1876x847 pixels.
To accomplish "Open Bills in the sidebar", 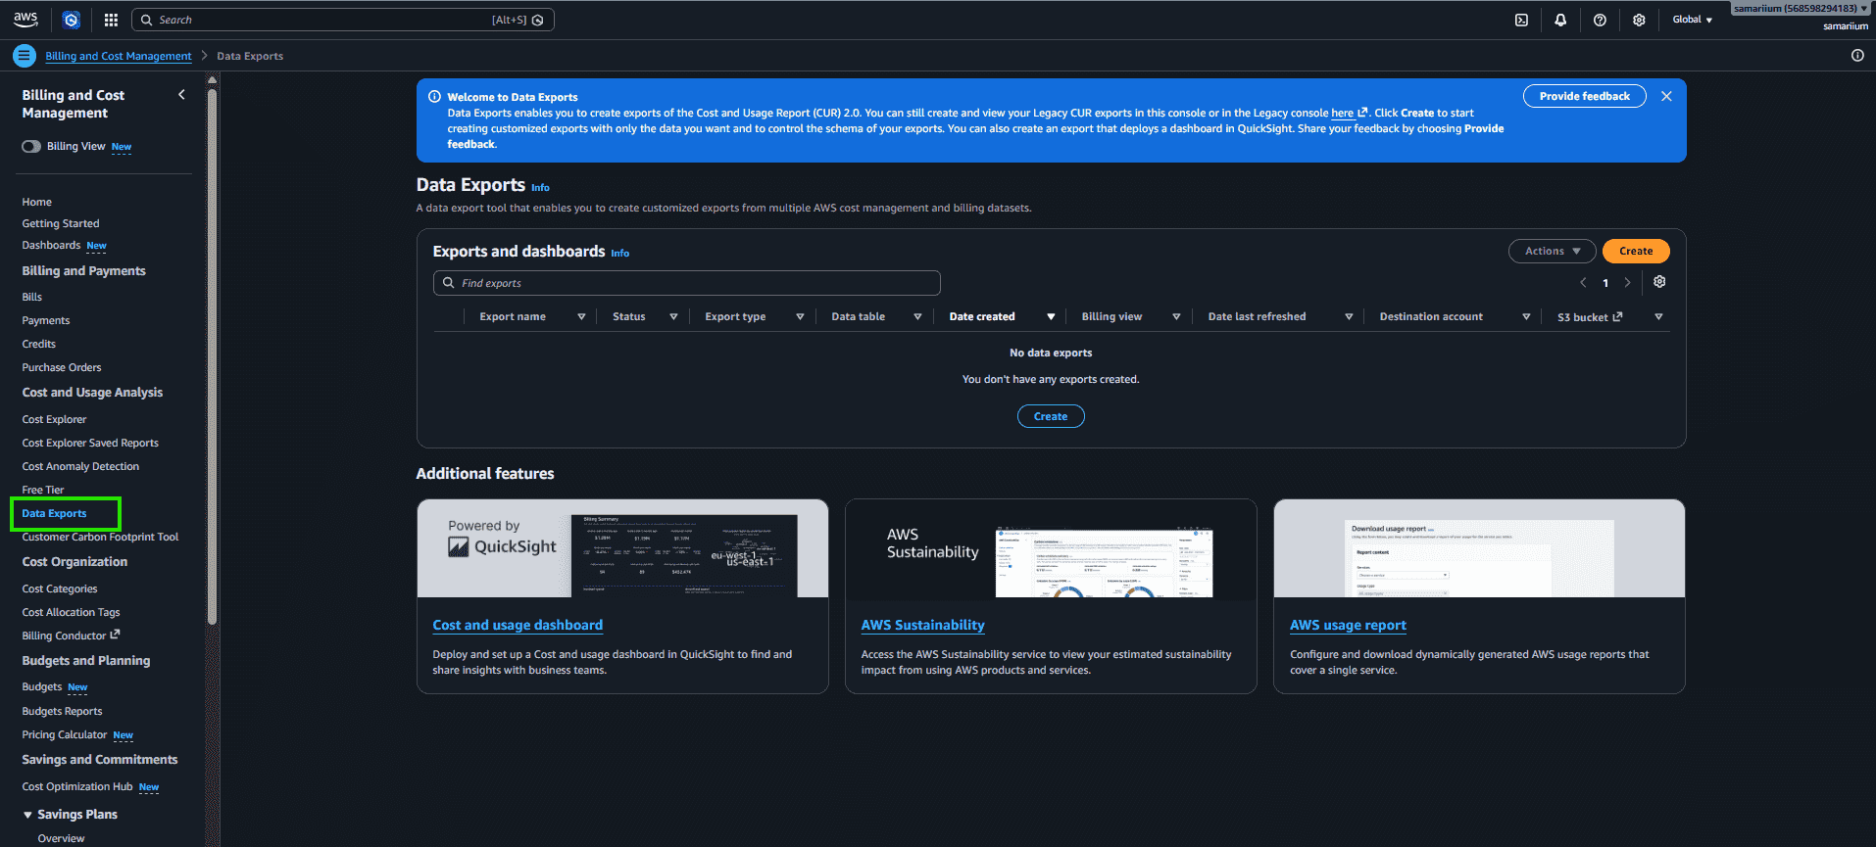I will coord(32,297).
